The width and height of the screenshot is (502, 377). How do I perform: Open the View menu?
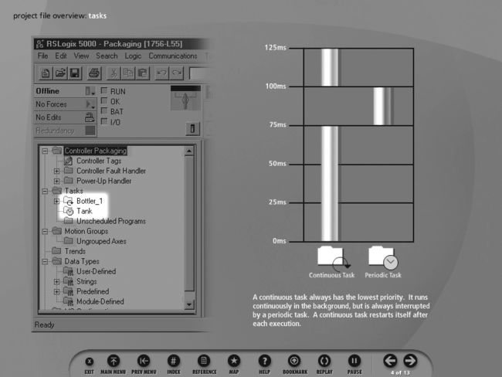[x=81, y=56]
